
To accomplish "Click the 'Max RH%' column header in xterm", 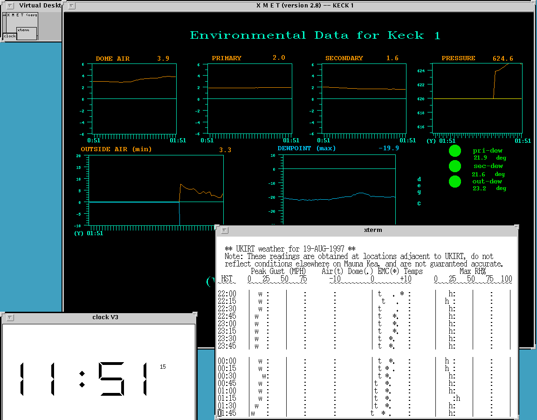I will (473, 272).
